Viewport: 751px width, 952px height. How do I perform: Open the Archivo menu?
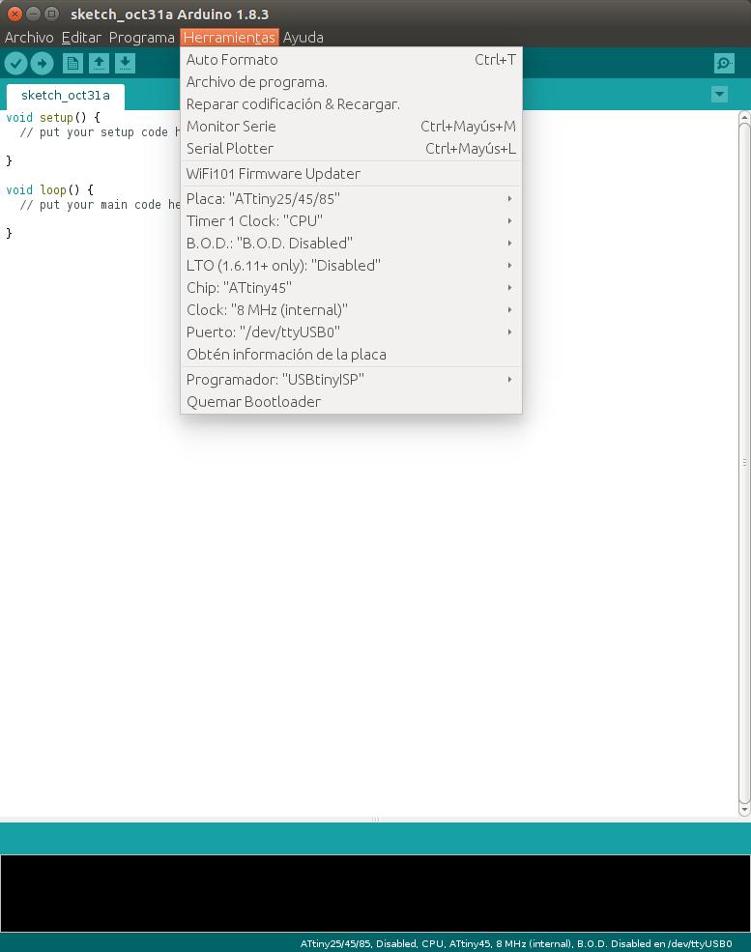point(29,38)
